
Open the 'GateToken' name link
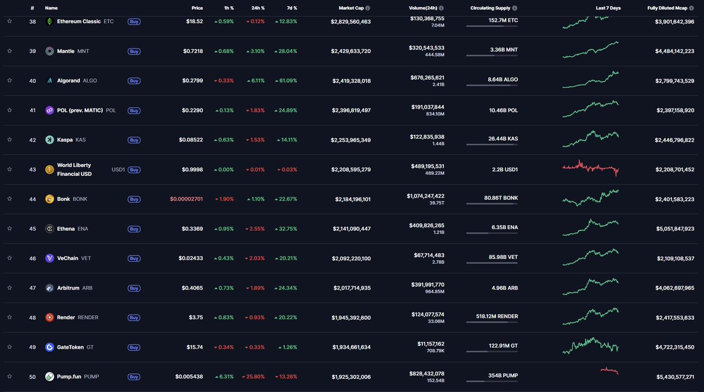point(70,347)
